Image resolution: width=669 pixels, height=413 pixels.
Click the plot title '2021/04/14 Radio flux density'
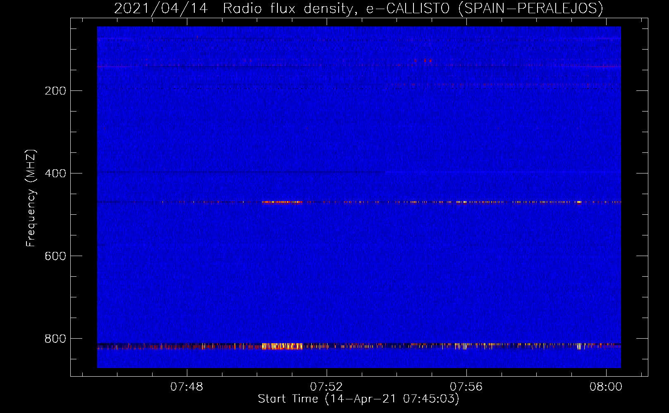(x=358, y=8)
